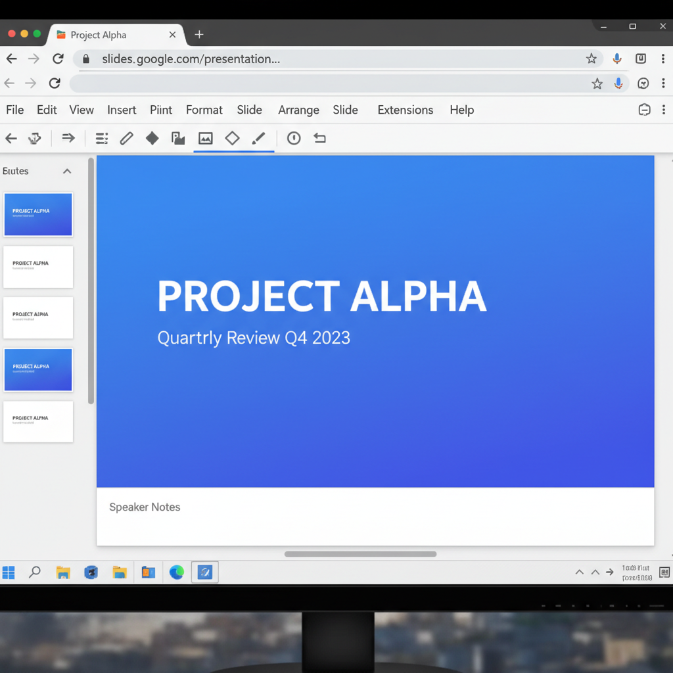The height and width of the screenshot is (673, 673).
Task: Click the address bar URL
Action: point(191,58)
